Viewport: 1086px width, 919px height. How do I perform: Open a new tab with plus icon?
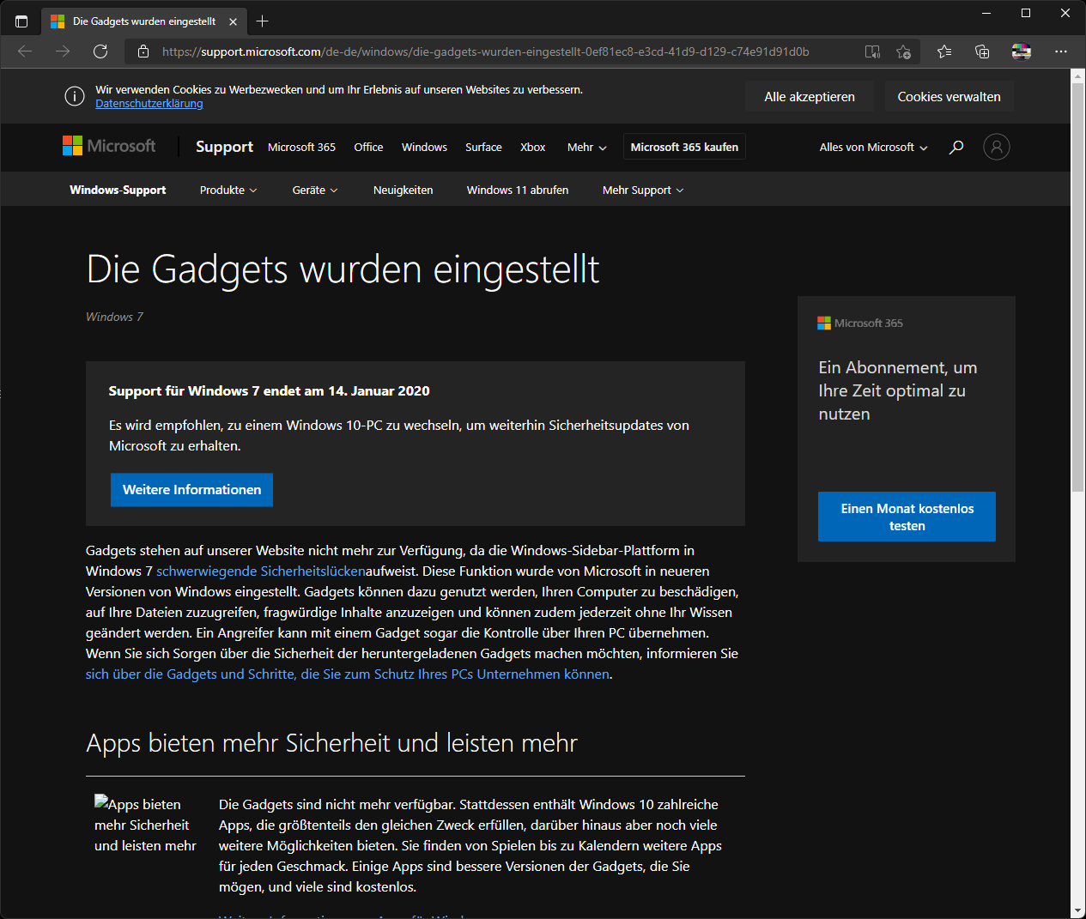263,21
